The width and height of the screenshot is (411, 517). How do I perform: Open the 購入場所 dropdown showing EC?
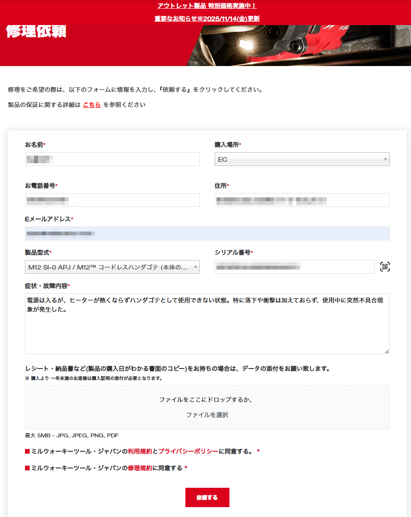[x=302, y=159]
